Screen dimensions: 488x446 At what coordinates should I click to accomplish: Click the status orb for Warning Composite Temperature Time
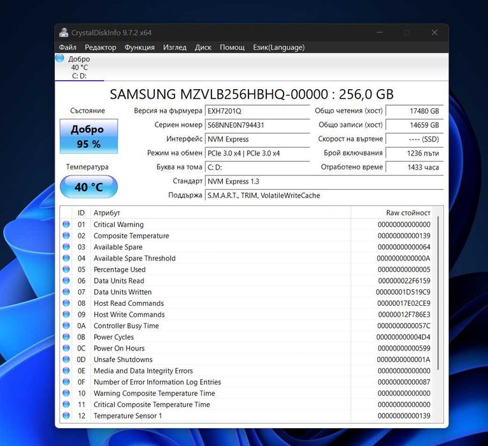(x=66, y=393)
